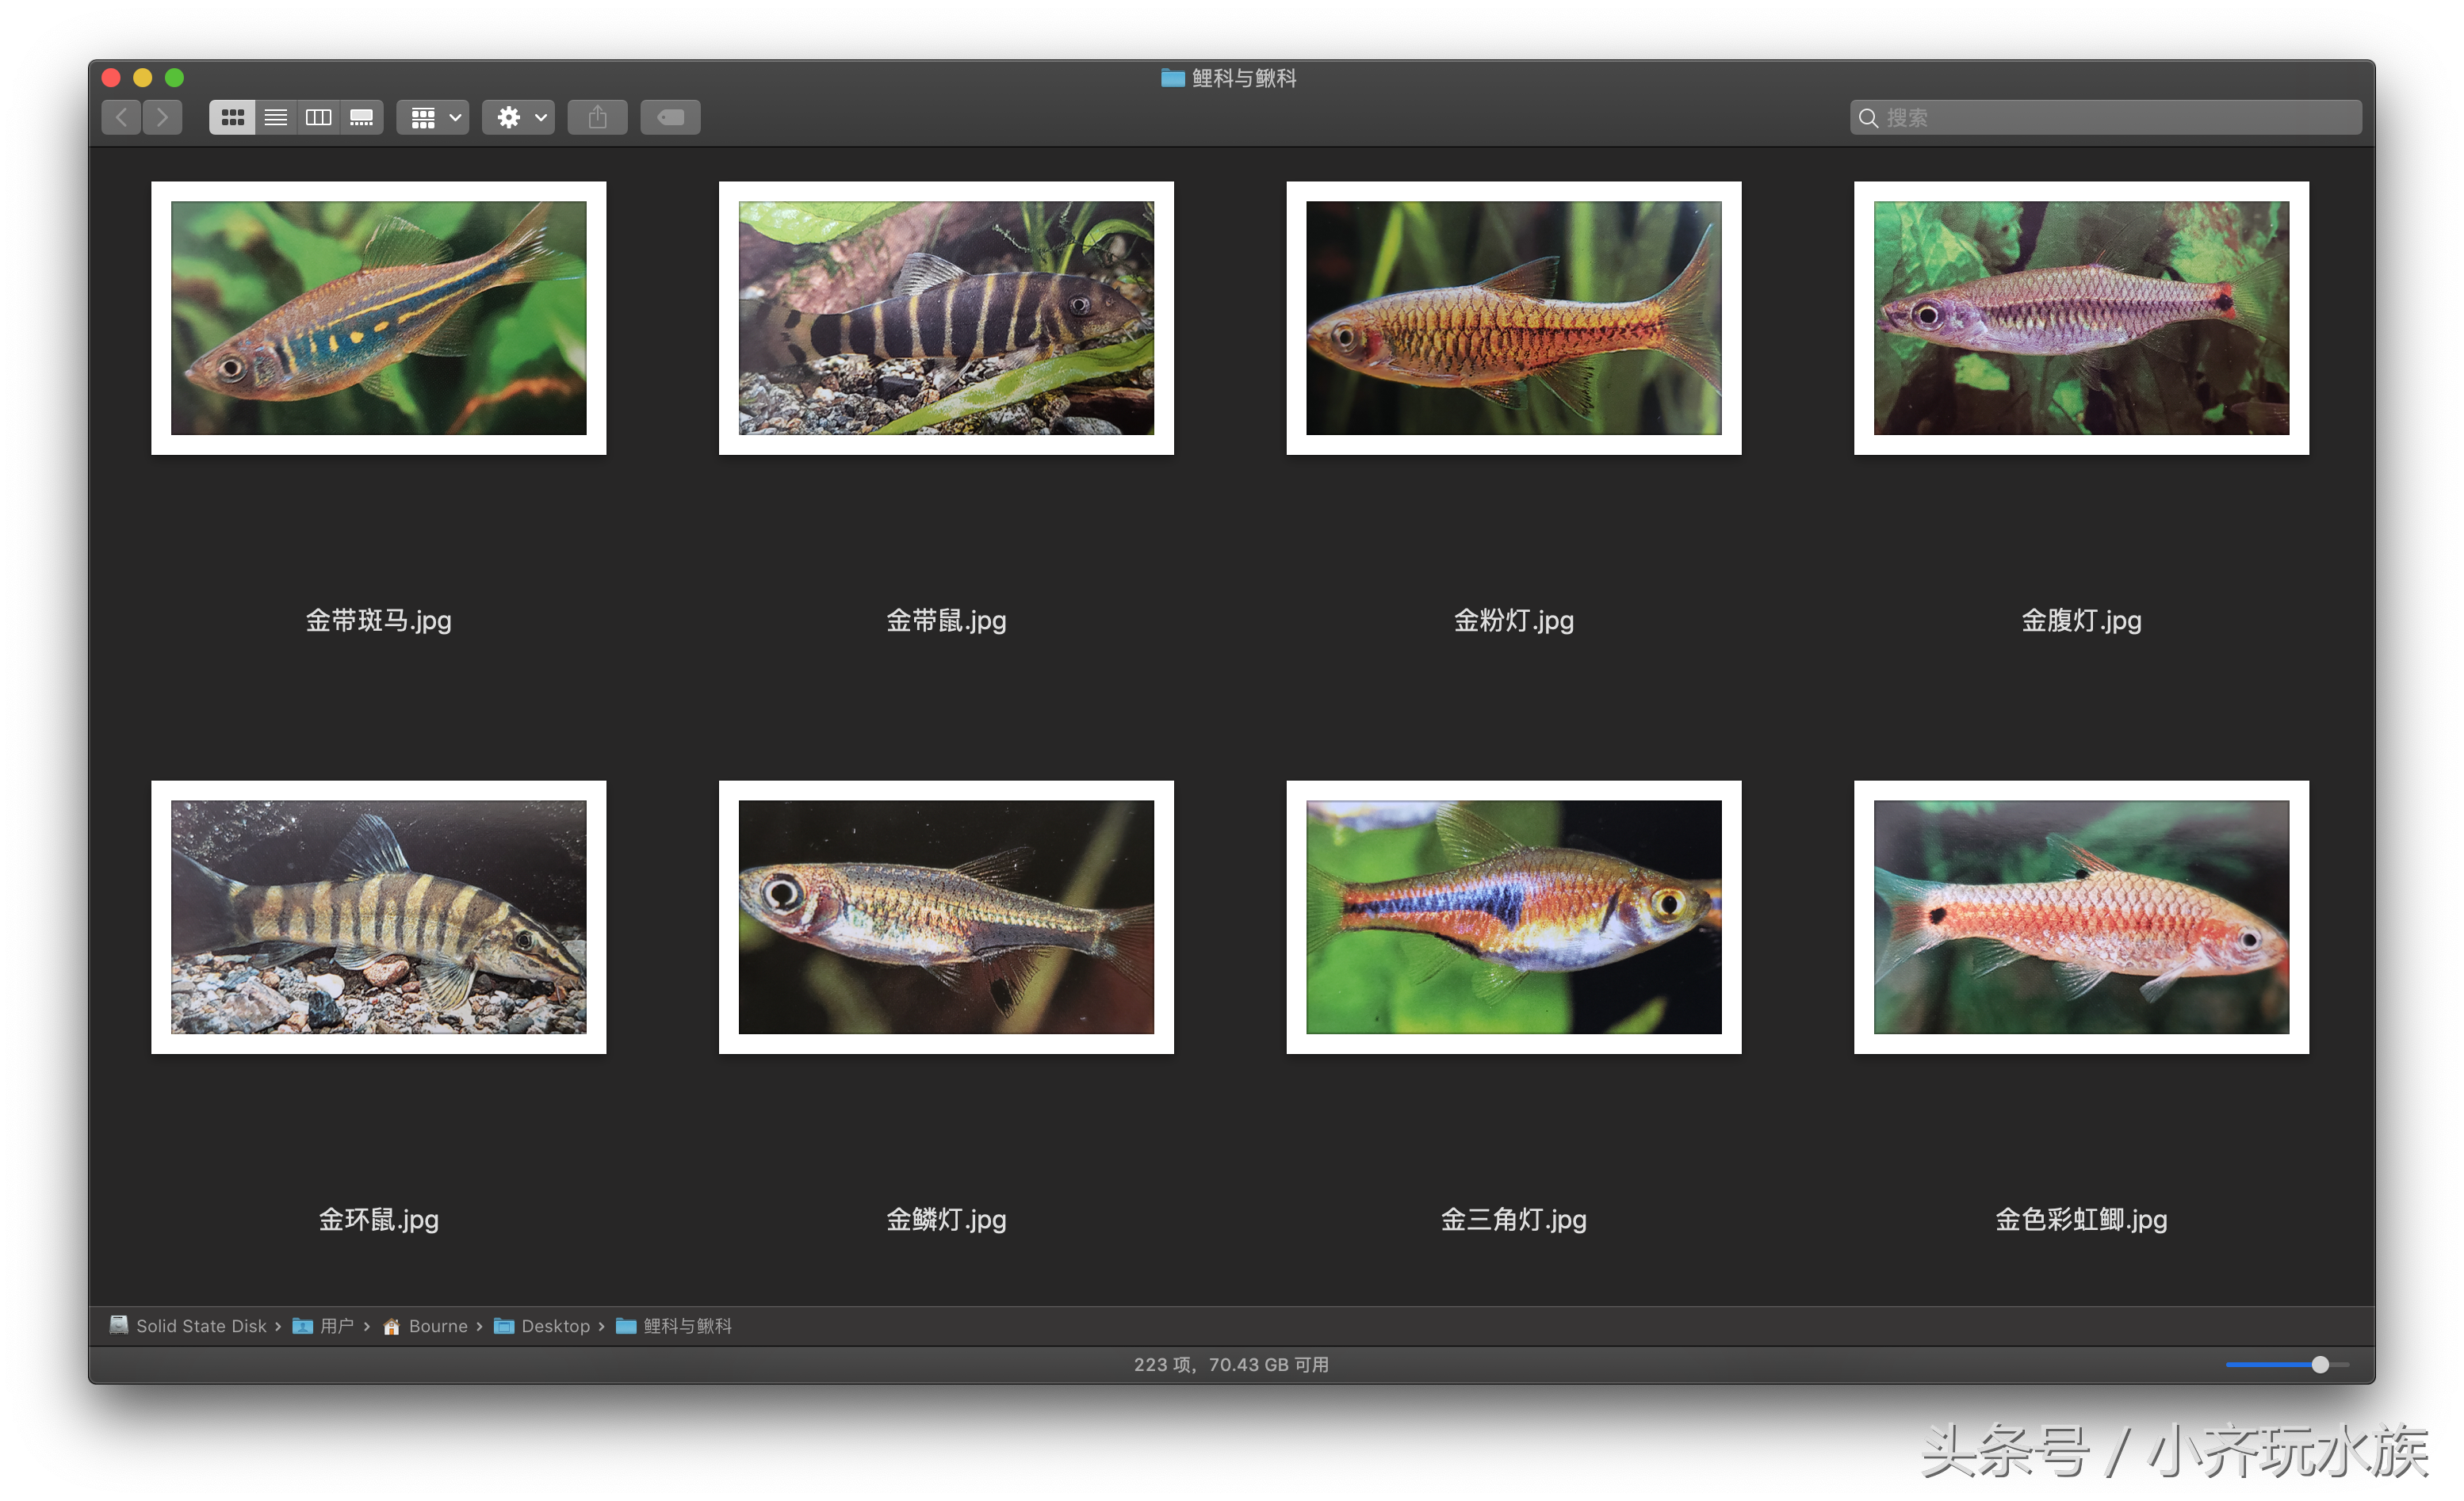Minimize the Finder window

[x=143, y=78]
